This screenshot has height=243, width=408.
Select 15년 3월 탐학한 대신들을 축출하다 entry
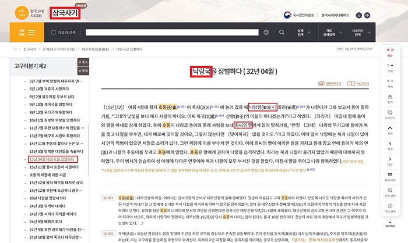coord(56,151)
